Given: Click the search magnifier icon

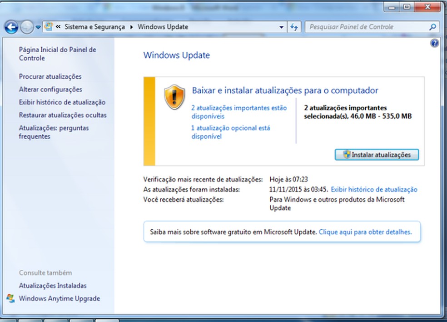Looking at the screenshot, I should tap(433, 27).
